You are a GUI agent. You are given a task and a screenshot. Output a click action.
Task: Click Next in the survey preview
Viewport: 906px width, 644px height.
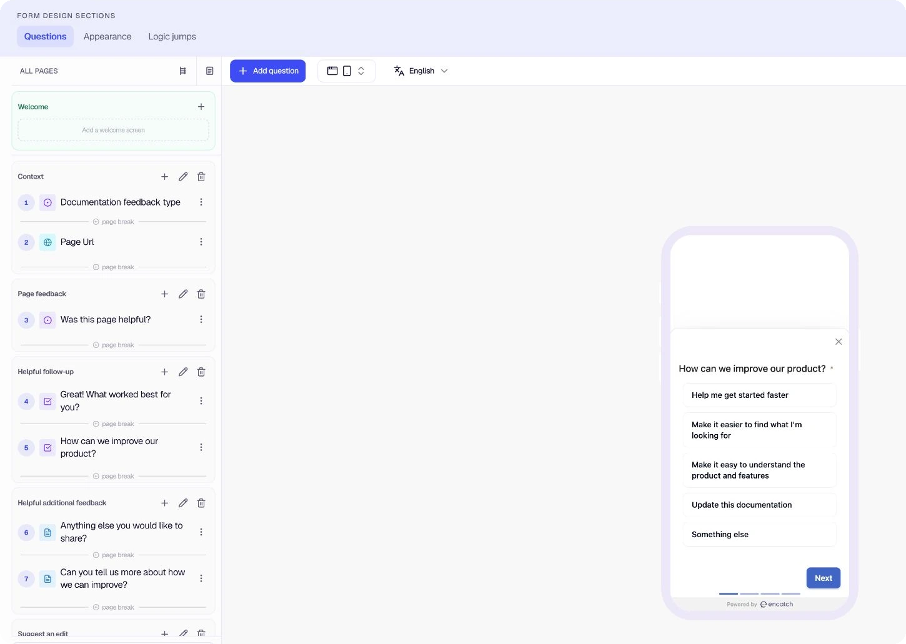tap(824, 578)
